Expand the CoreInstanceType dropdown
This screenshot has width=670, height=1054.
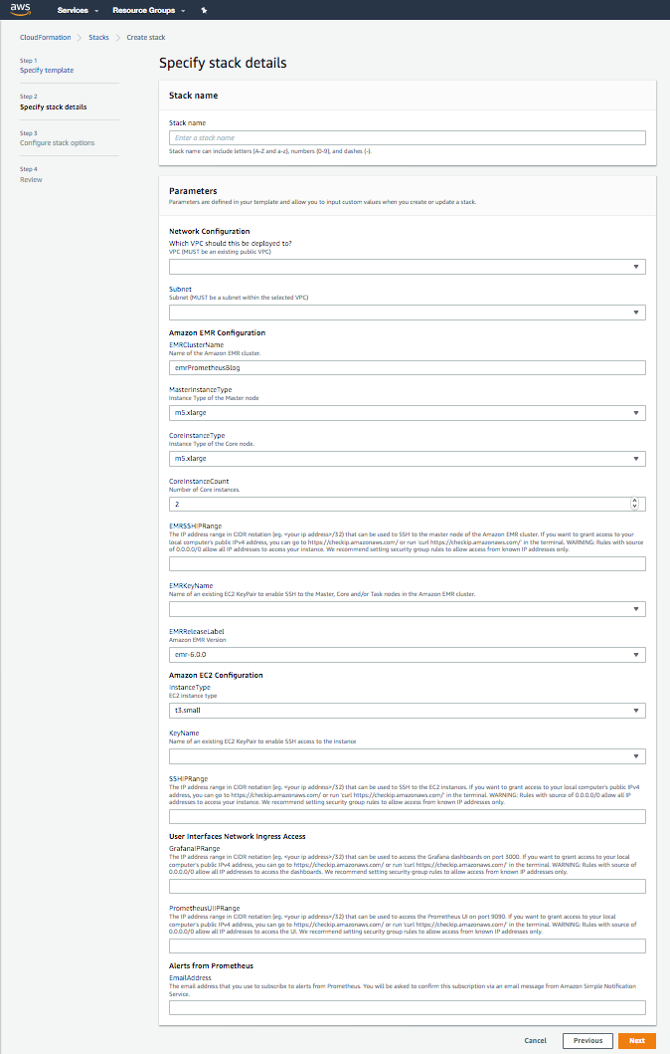tap(407, 459)
